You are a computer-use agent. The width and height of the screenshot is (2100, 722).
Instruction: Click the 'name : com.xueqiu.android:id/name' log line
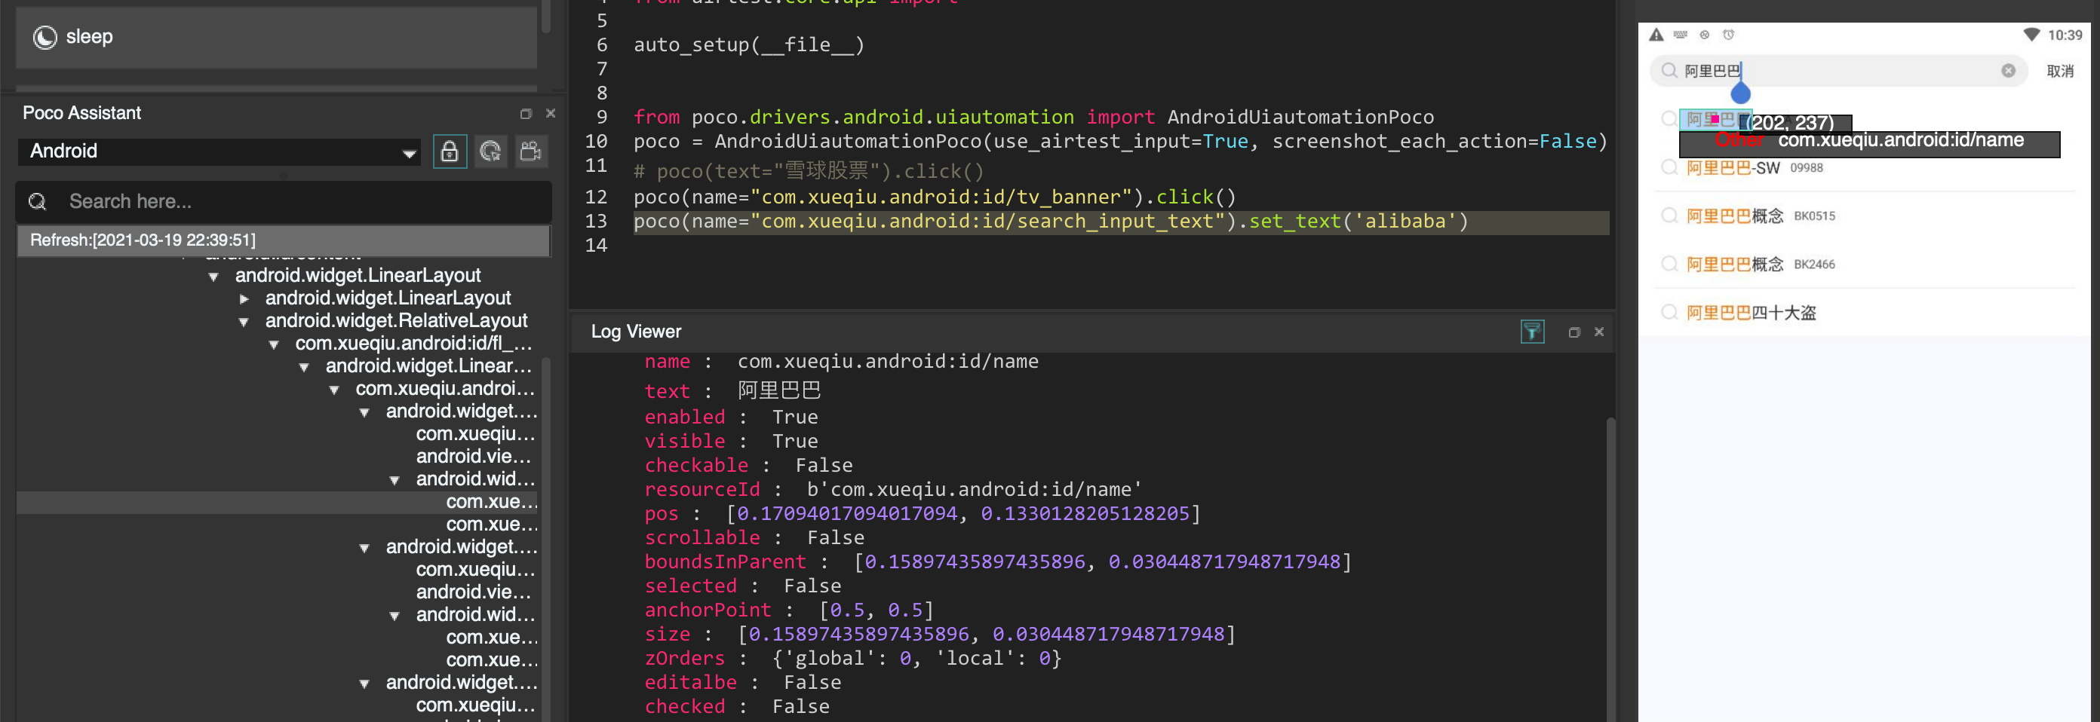pos(841,361)
